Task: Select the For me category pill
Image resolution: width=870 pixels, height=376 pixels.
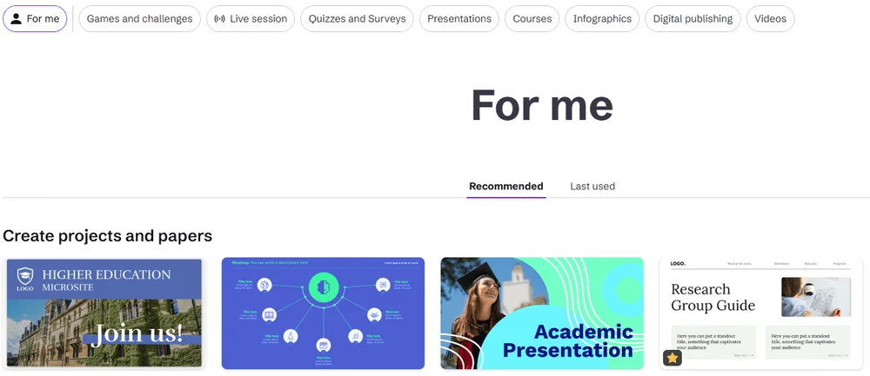Action: tap(36, 18)
